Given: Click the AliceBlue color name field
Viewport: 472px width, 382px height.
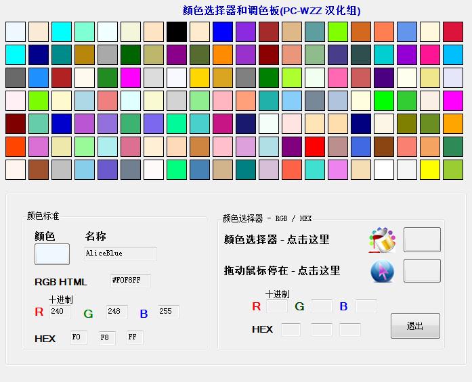Looking at the screenshot, I should click(x=121, y=254).
